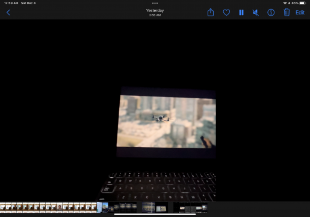310x217 pixels.
Task: Tap the back chevron arrow
Action: (8, 13)
